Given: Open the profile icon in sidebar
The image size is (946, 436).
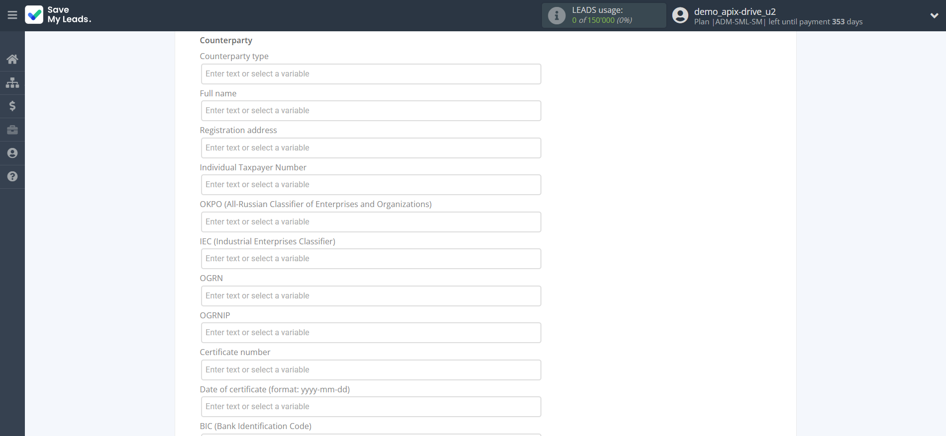Looking at the screenshot, I should pos(12,153).
